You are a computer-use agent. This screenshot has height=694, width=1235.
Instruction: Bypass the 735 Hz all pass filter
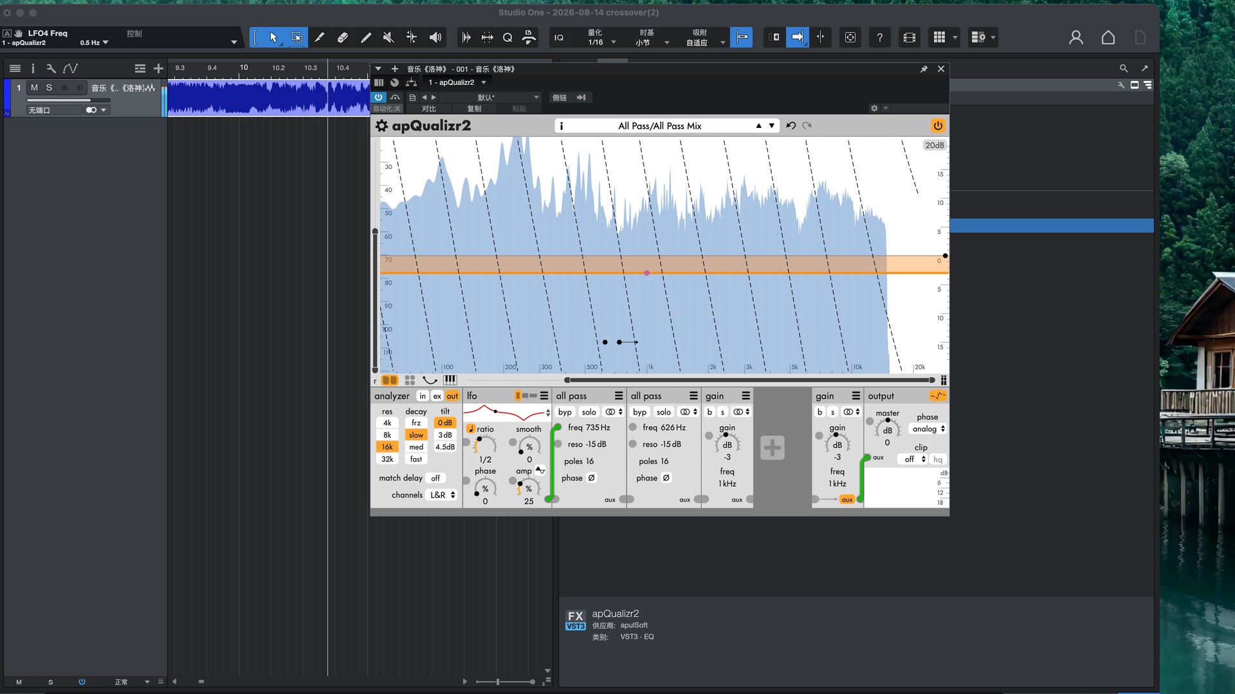point(565,412)
